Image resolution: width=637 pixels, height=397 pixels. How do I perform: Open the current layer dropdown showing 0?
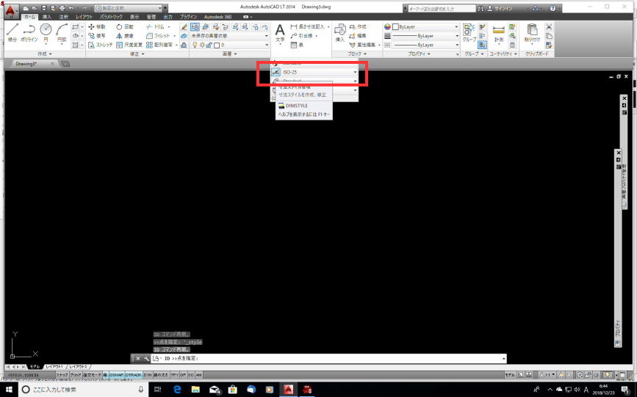229,45
